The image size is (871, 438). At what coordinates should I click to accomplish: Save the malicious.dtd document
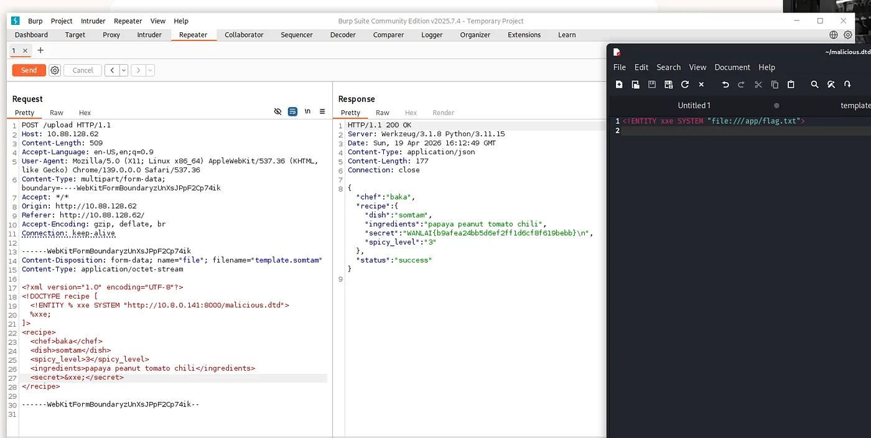tap(652, 85)
